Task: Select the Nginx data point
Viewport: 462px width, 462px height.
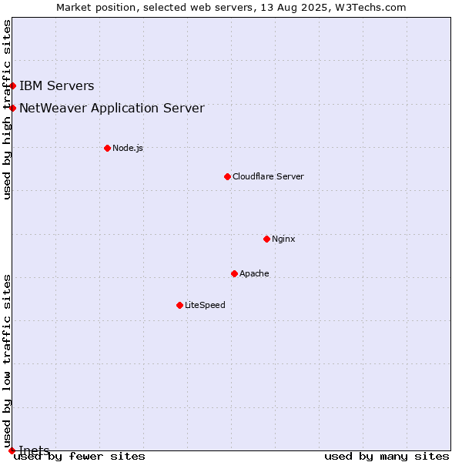Action: click(266, 239)
